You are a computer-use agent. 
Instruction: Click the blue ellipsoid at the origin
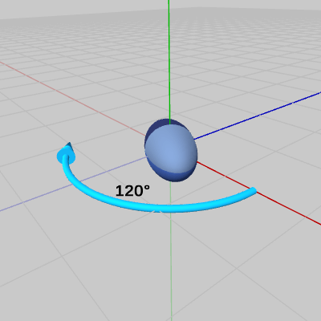(x=171, y=150)
